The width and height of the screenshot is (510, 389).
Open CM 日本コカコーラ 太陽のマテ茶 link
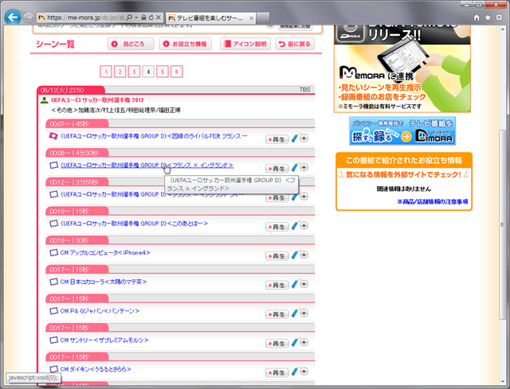point(104,282)
